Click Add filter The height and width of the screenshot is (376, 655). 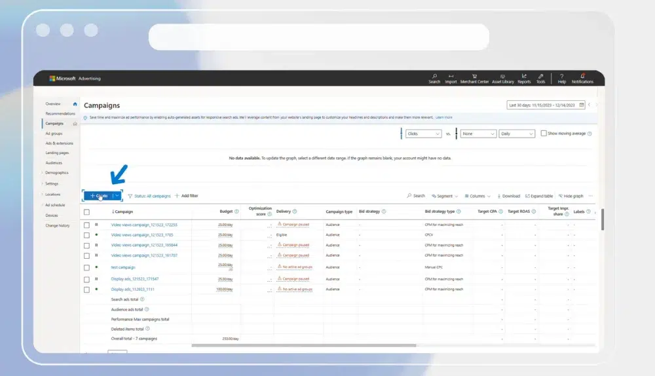pos(186,195)
